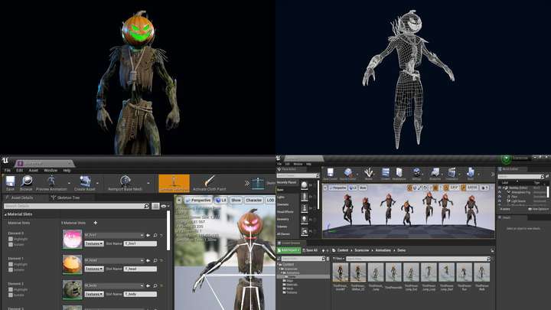Open File menu in mesh editor
This screenshot has width=551, height=310.
click(8, 171)
